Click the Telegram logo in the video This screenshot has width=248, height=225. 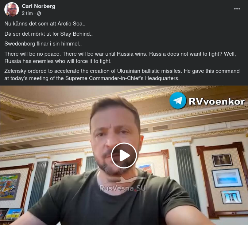point(178,100)
